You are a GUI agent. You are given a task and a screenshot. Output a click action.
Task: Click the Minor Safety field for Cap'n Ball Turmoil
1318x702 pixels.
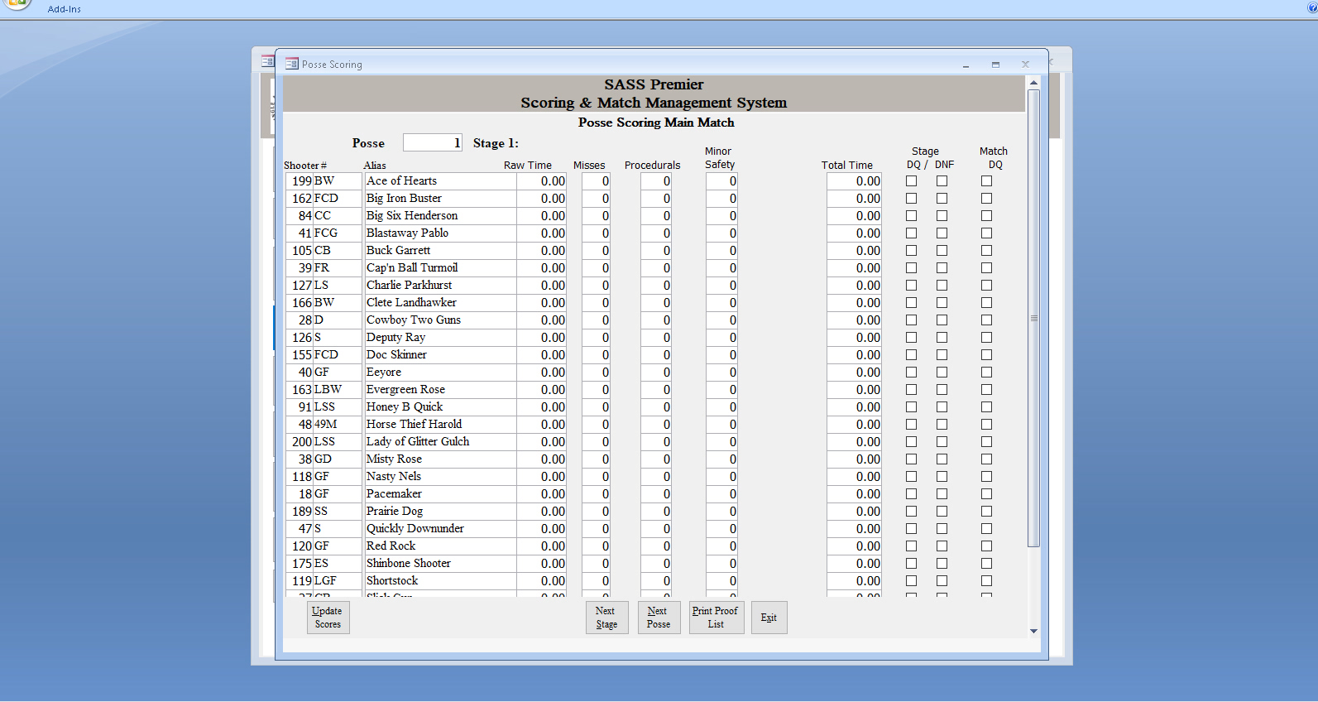point(721,268)
